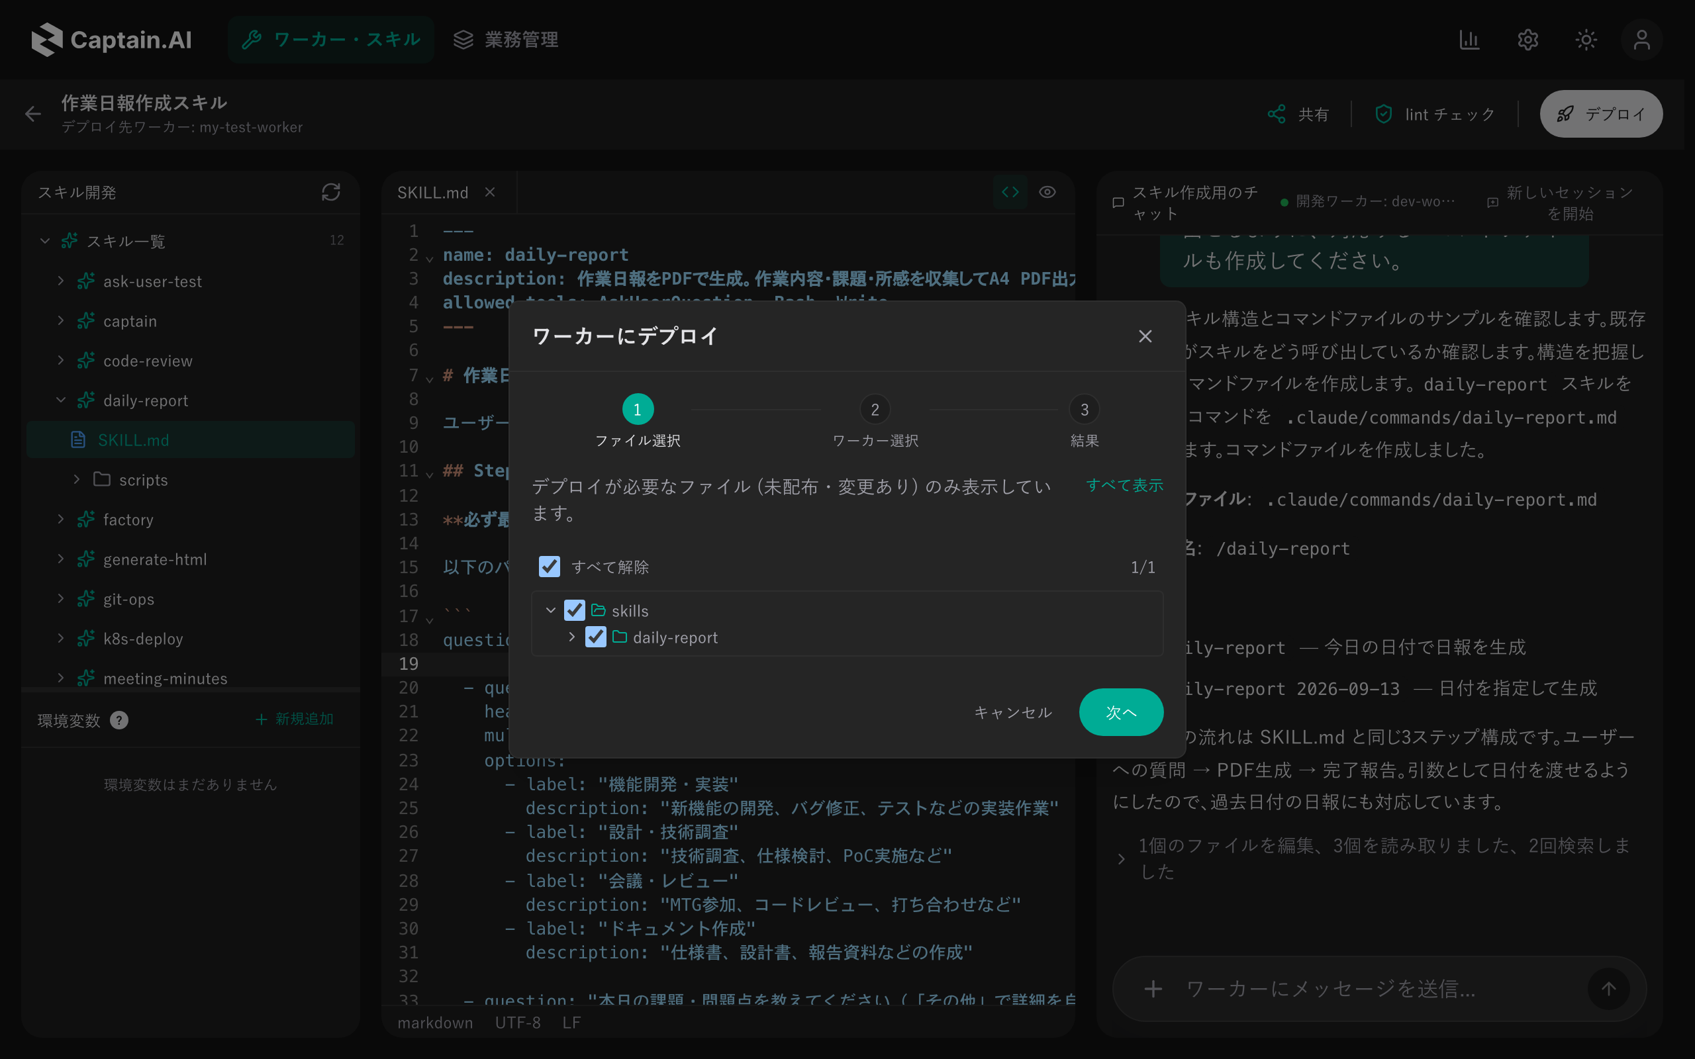
Task: Refresh the スキル開発 panel
Action: (330, 192)
